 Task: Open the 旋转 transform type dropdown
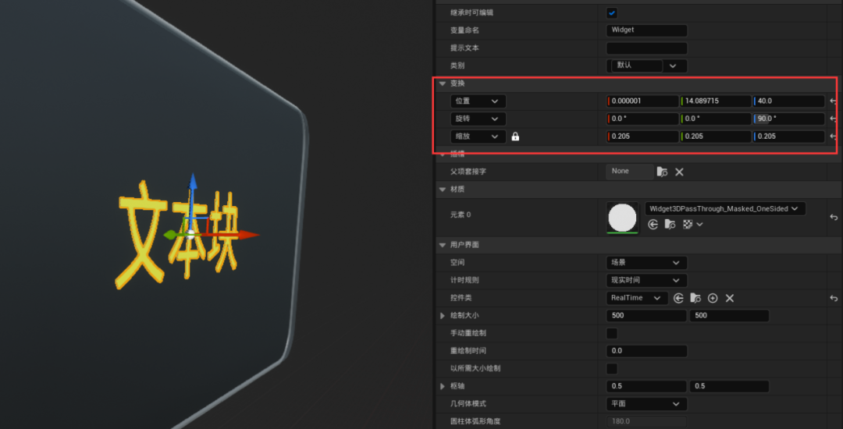(478, 119)
